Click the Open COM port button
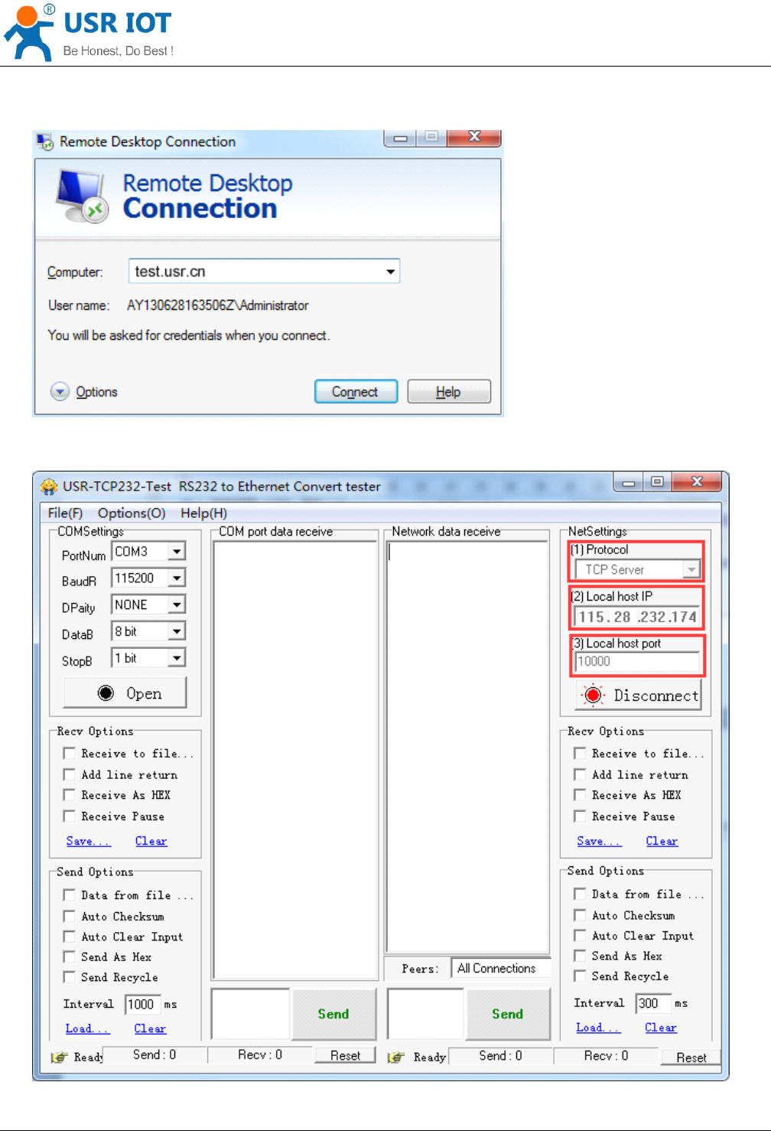771x1131 pixels. pyautogui.click(x=125, y=693)
